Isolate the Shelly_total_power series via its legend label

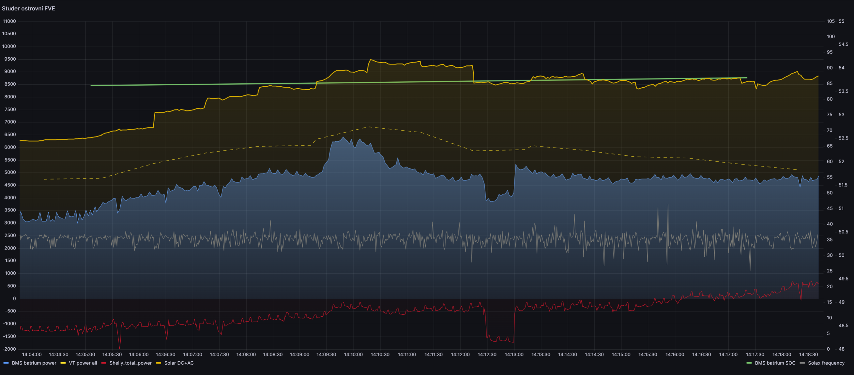click(x=130, y=363)
